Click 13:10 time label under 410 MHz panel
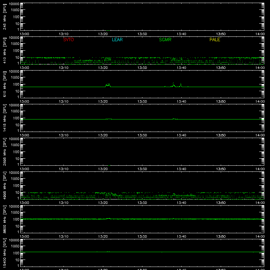270x270 pixels. click(x=63, y=68)
